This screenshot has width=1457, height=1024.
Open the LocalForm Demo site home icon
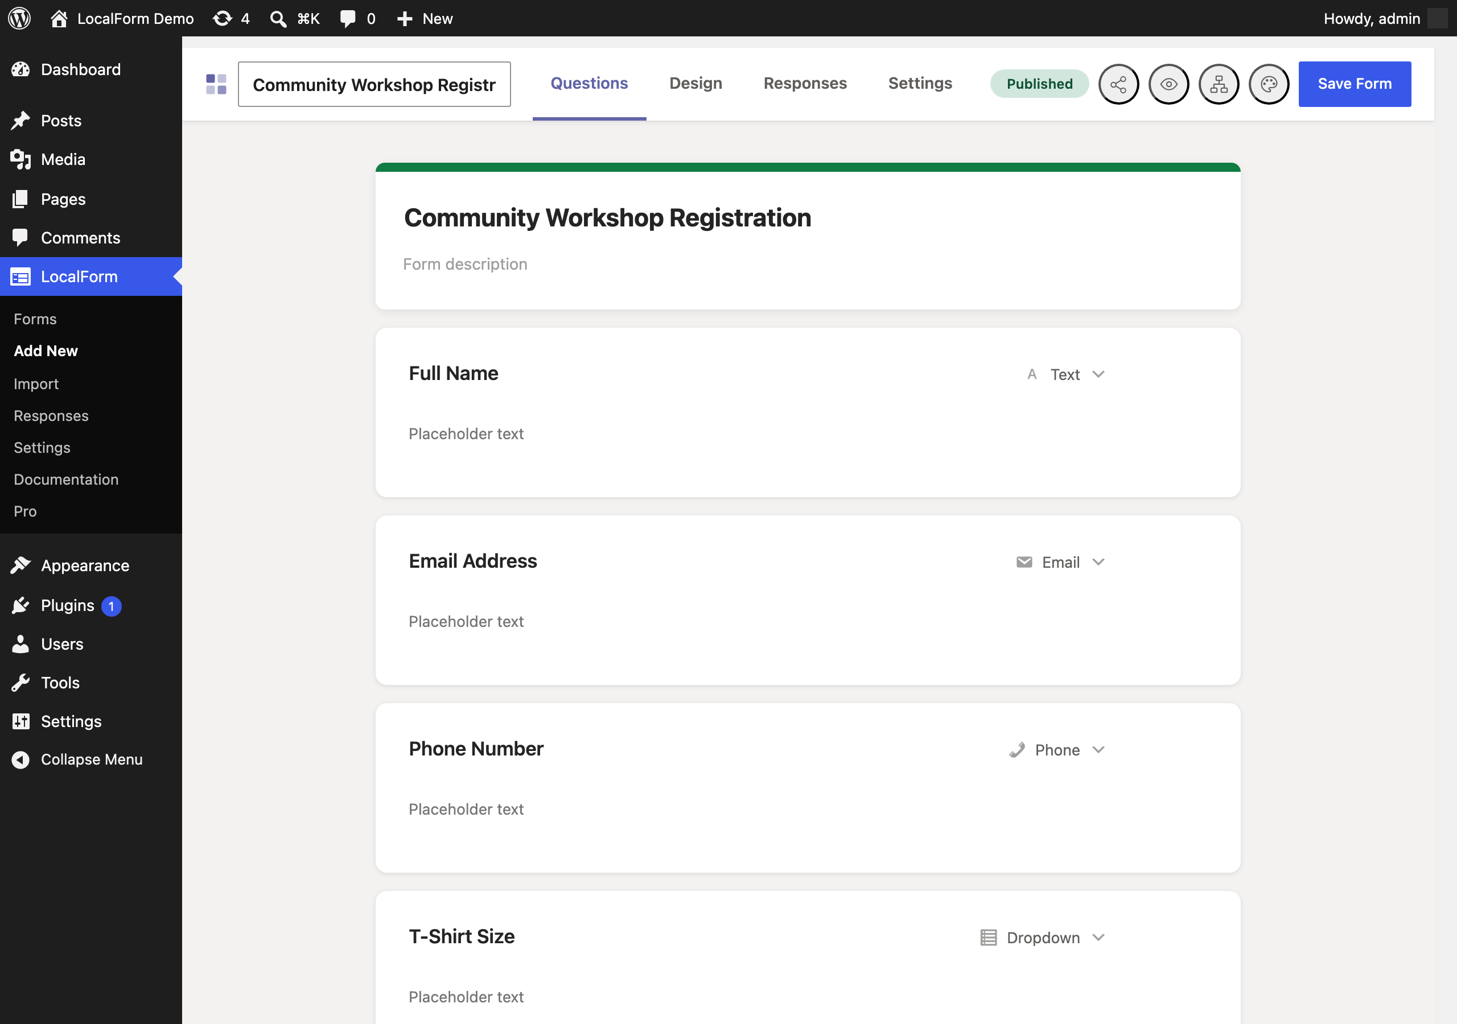point(59,18)
